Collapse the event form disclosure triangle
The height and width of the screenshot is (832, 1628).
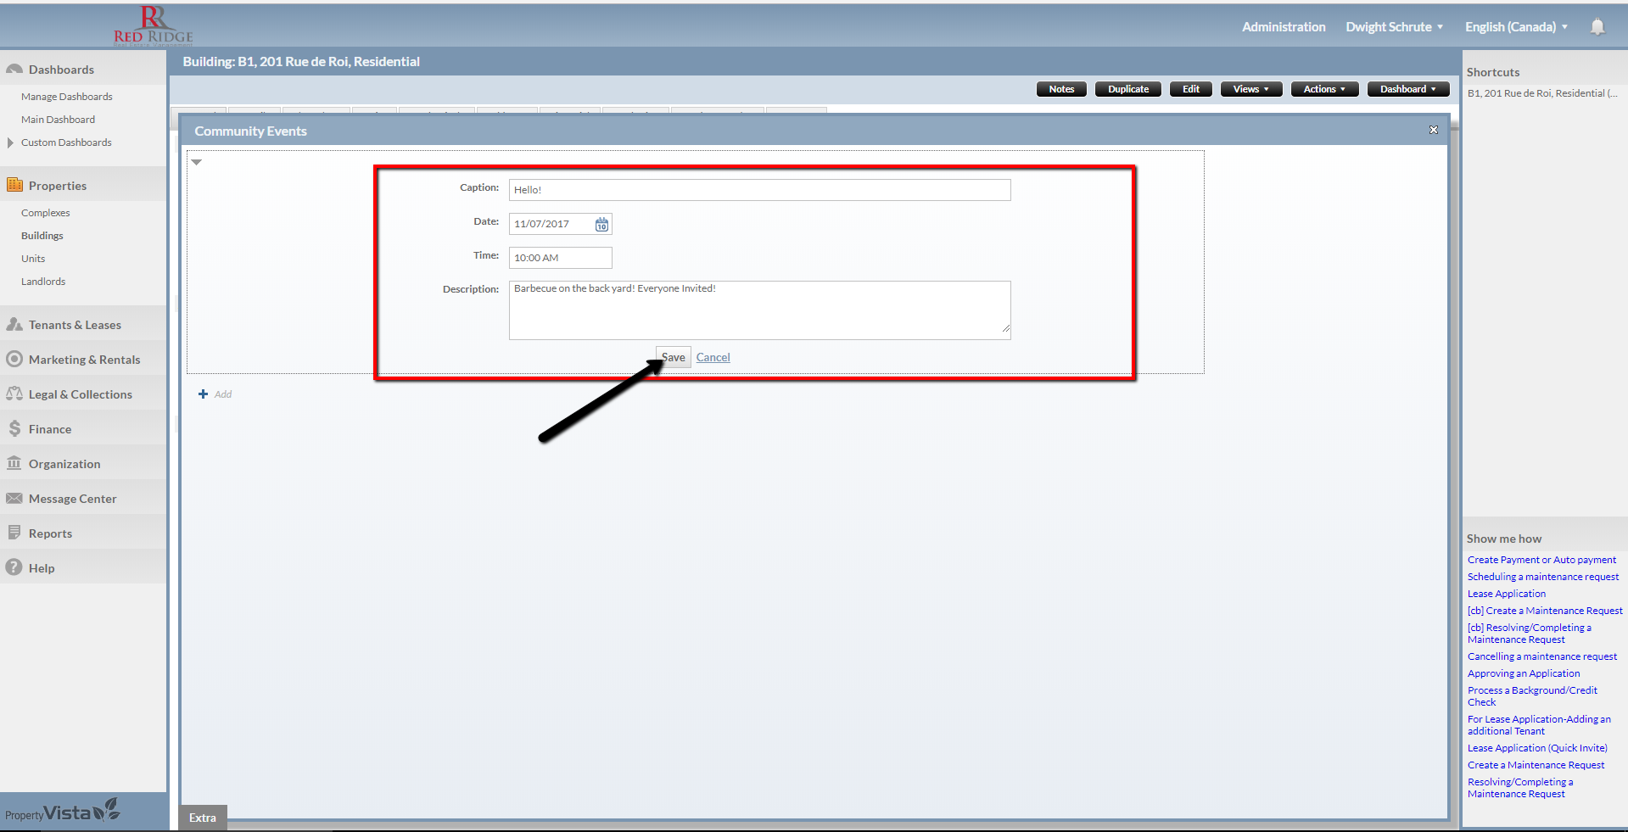197,162
